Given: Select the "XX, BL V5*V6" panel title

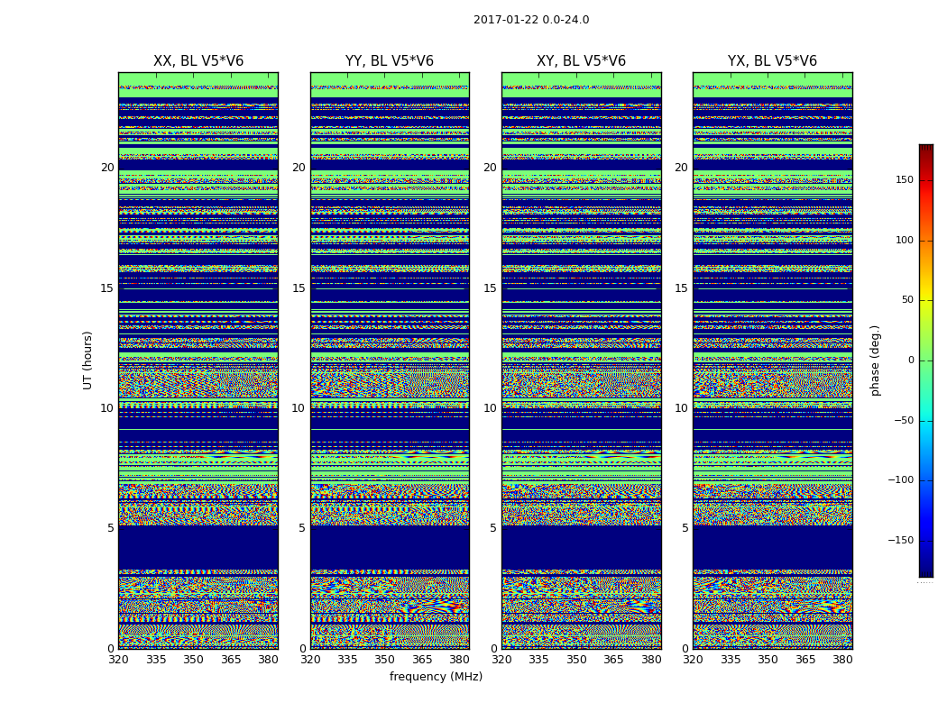Looking at the screenshot, I should coord(198,61).
